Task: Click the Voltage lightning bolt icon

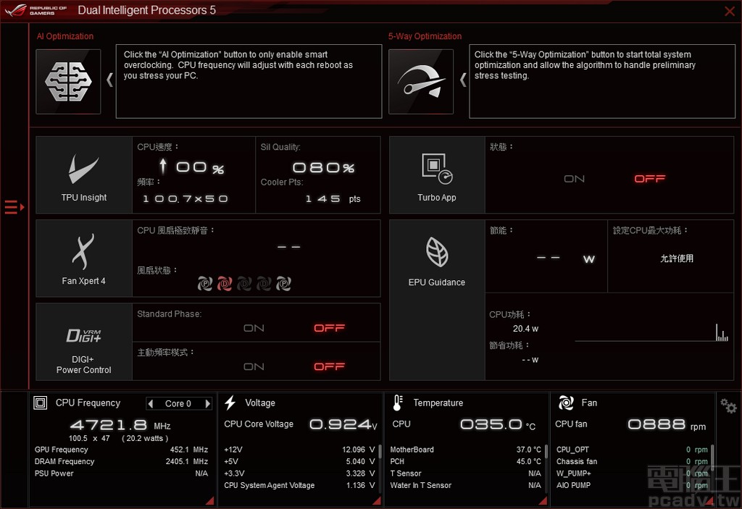Action: click(230, 403)
